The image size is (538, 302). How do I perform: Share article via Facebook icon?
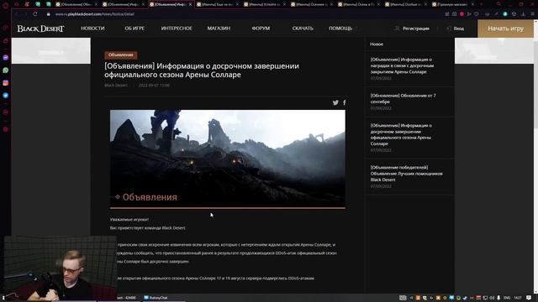point(345,102)
